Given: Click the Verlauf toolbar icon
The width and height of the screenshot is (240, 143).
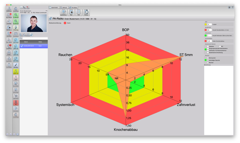Looking at the screenshot, I should tap(86, 12).
